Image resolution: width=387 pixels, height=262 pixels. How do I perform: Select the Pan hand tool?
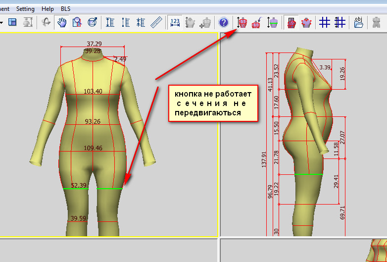tap(62, 22)
